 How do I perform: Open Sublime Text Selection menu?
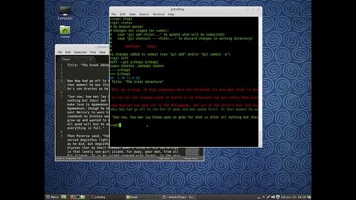click(80, 52)
